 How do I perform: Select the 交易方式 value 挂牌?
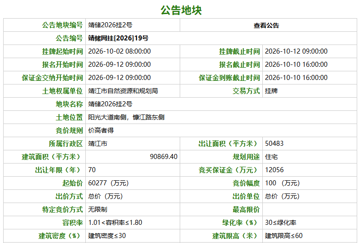click(x=271, y=91)
